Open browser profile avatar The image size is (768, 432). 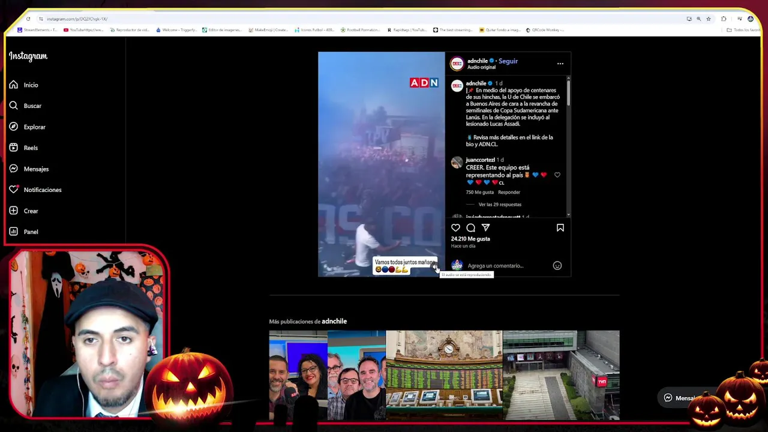click(750, 19)
